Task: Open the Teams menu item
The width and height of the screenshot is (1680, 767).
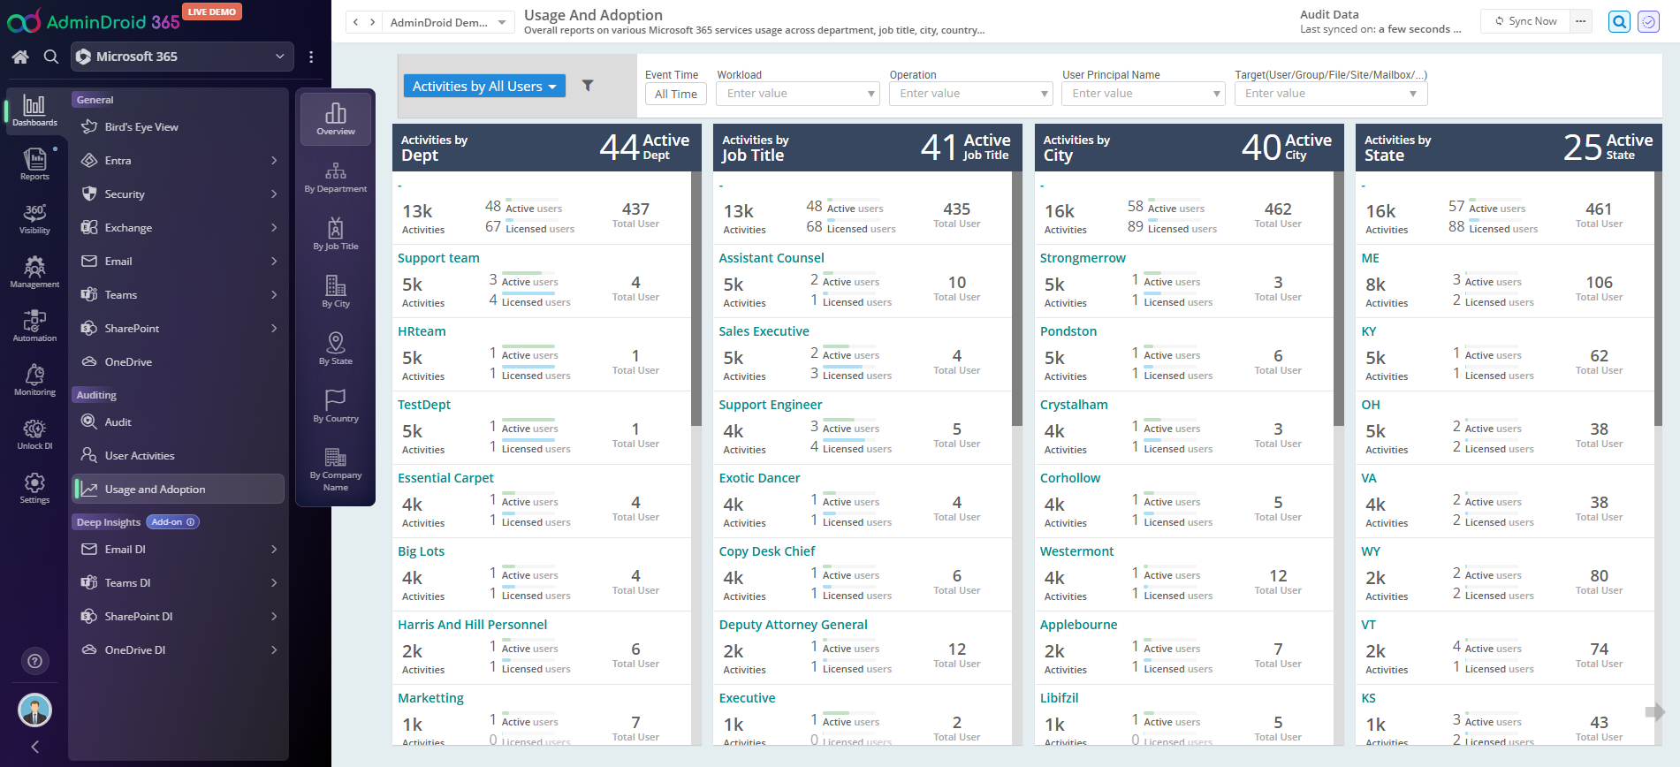Action: 179,295
